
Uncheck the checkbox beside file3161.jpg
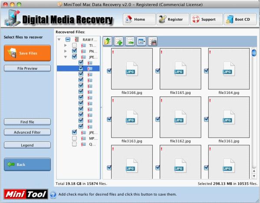(206, 119)
